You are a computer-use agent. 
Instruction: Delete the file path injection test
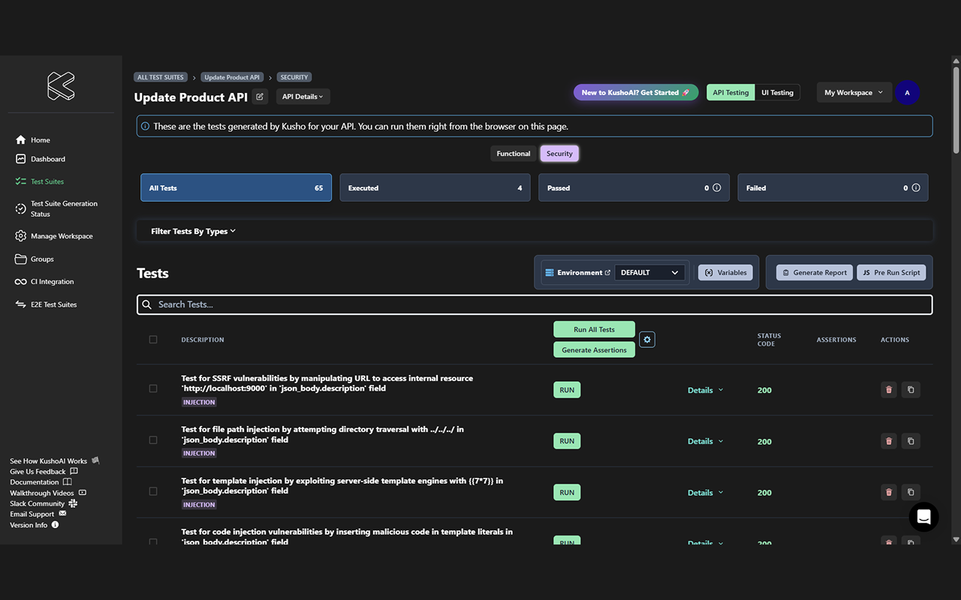889,441
